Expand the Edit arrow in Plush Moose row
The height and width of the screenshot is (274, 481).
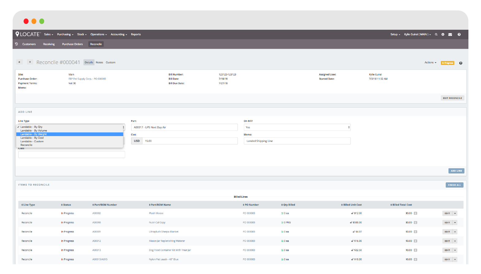pos(455,213)
